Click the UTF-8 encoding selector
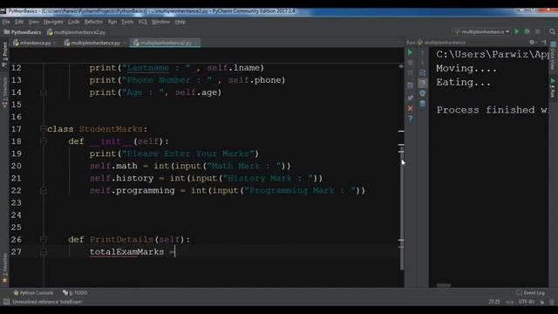 tap(526, 302)
